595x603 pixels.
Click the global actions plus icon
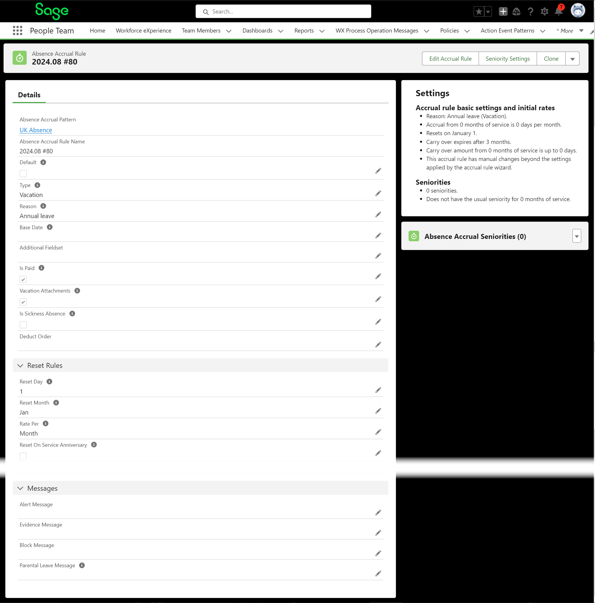point(503,11)
